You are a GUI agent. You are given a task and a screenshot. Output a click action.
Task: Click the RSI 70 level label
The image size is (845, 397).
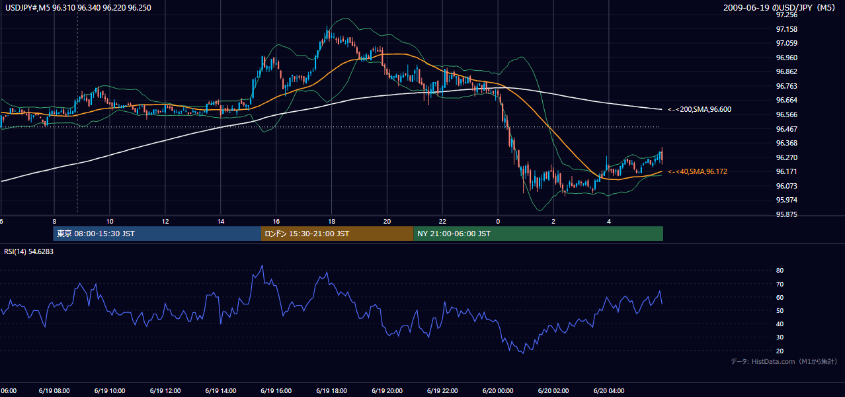click(x=780, y=284)
